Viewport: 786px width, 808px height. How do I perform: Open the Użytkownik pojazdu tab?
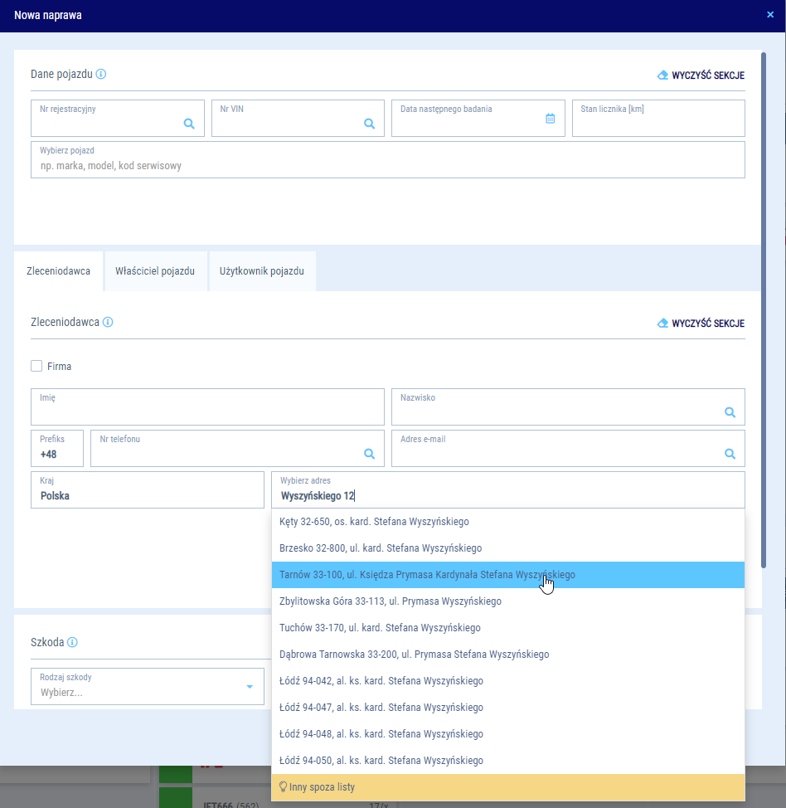261,271
